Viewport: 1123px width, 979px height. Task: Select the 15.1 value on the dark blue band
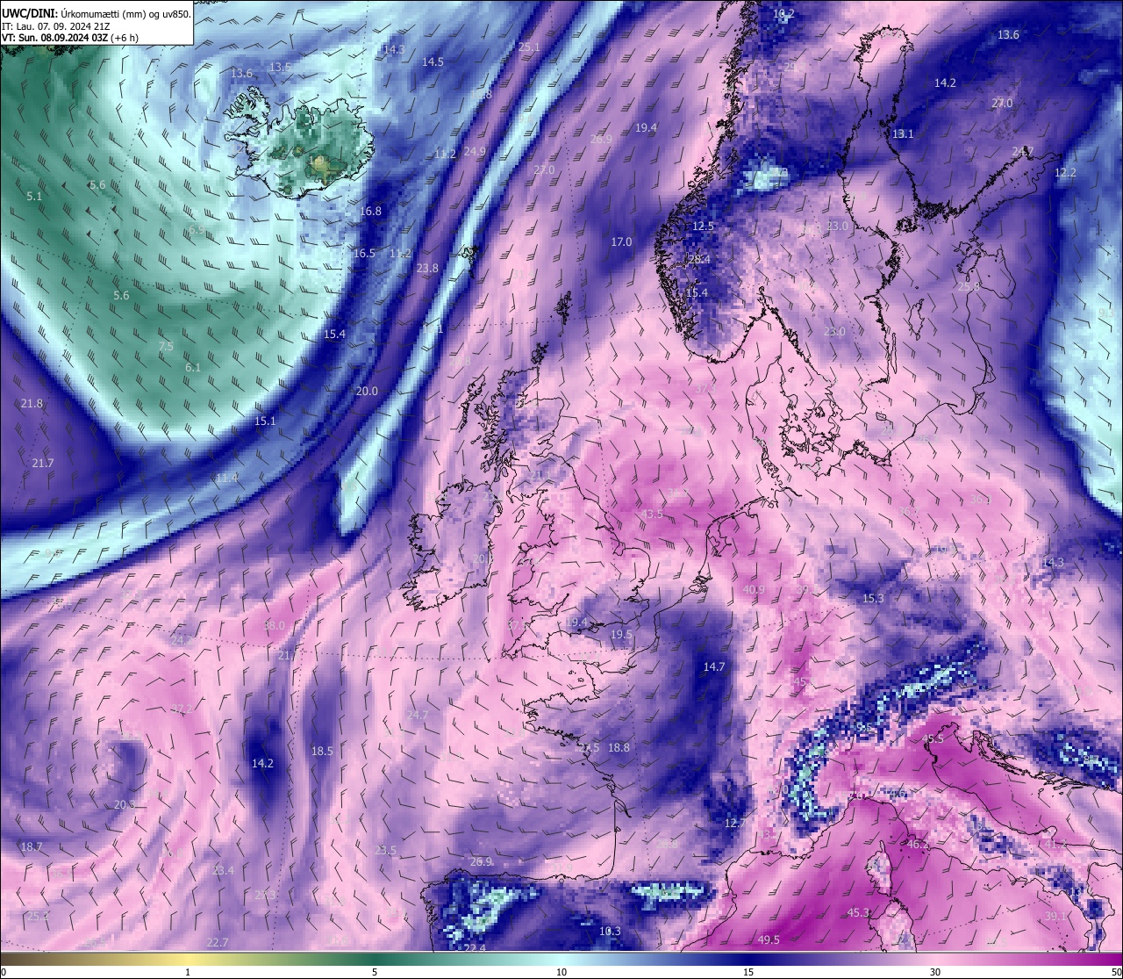pos(265,421)
